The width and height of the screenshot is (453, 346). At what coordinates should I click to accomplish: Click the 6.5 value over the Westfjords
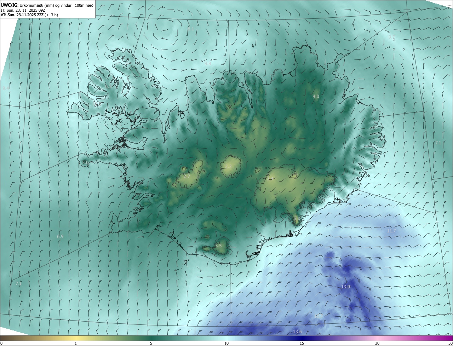pos(108,86)
